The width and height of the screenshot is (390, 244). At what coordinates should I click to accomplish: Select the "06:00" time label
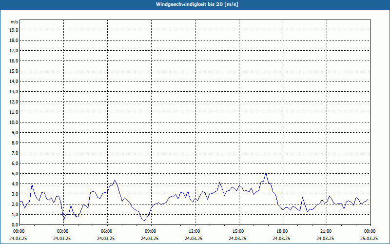click(107, 231)
